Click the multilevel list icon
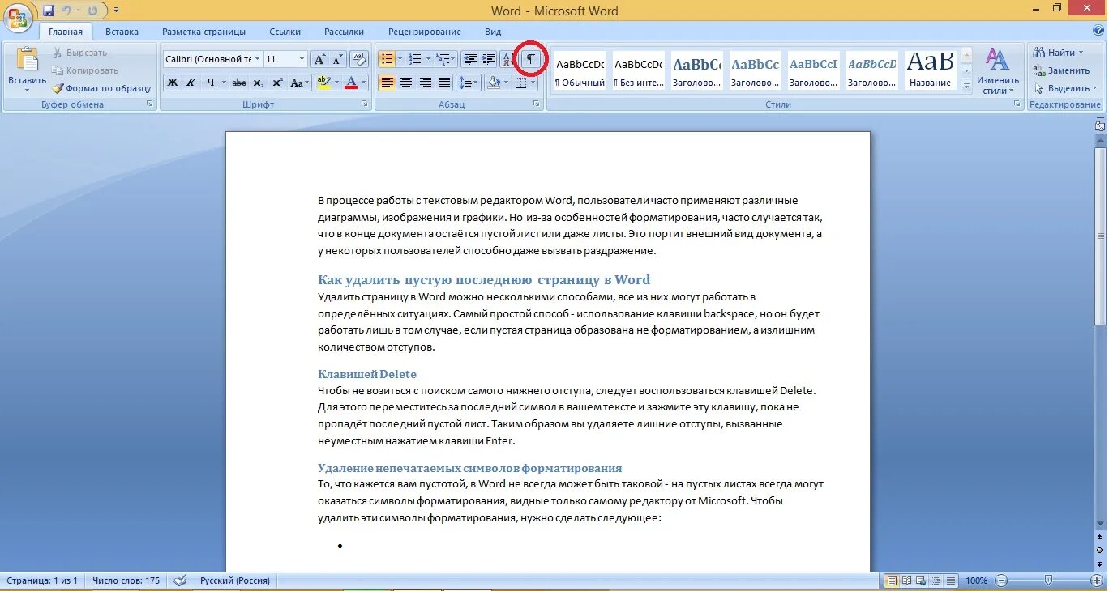 click(443, 59)
